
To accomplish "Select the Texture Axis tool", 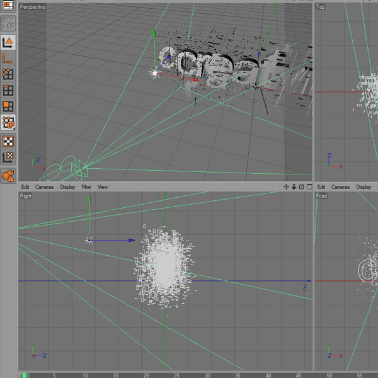I will (x=8, y=157).
